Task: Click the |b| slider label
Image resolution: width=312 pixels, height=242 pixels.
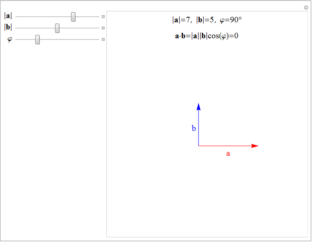Action: coord(8,27)
